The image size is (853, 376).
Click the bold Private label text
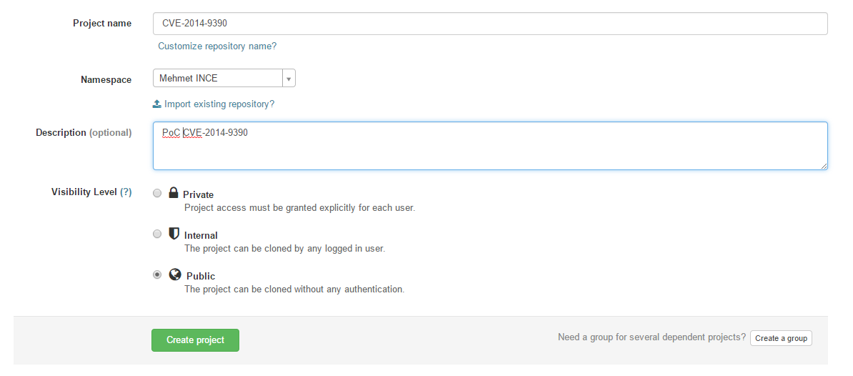point(198,195)
